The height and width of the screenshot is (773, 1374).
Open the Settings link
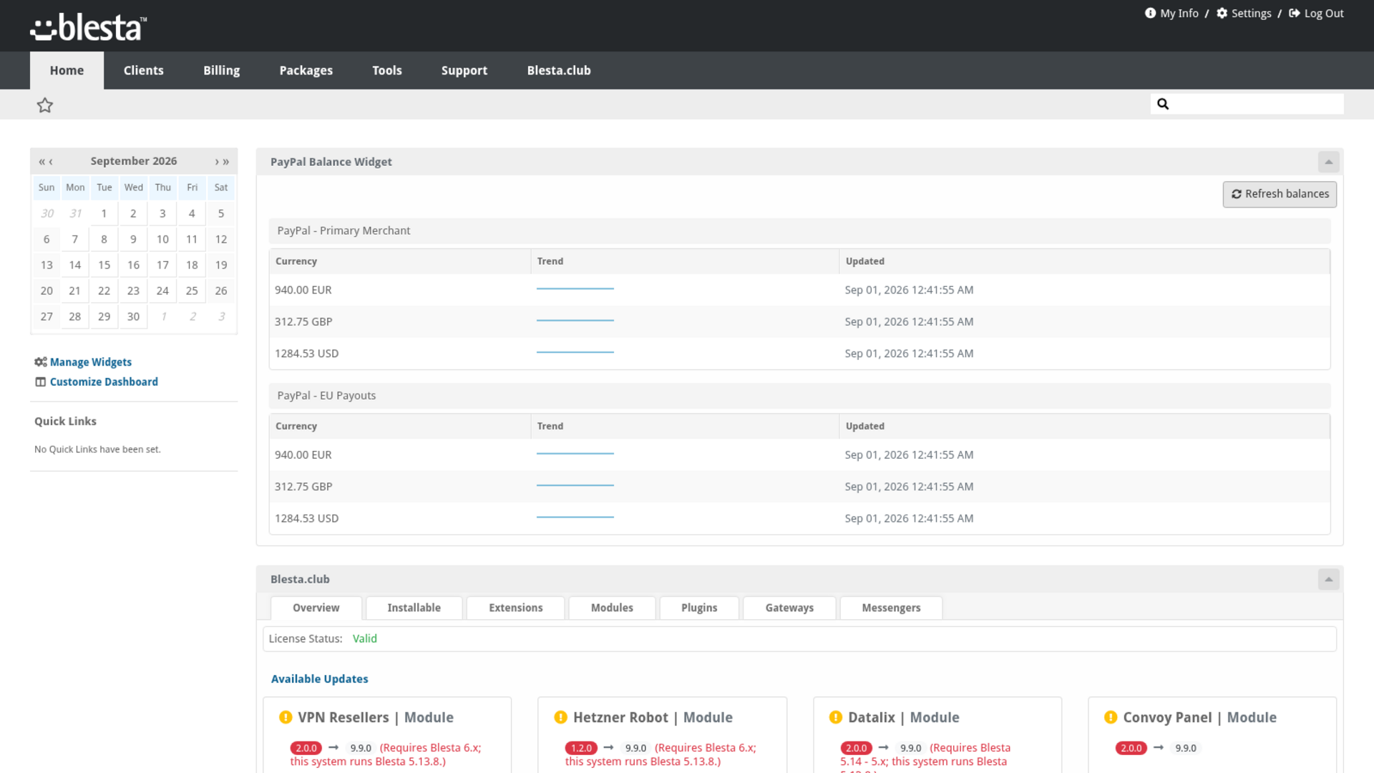click(x=1251, y=13)
